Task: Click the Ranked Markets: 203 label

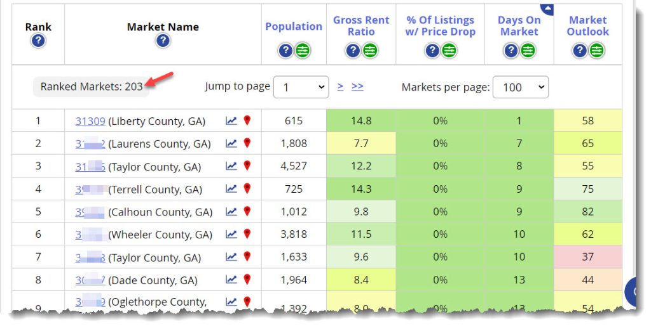Action: coord(92,87)
